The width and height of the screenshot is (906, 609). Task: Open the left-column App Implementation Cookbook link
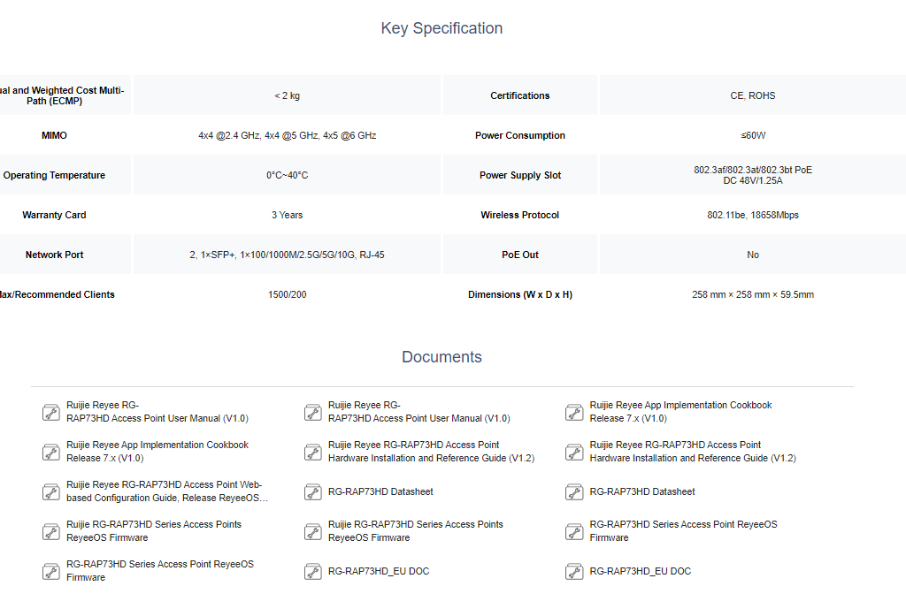(157, 452)
